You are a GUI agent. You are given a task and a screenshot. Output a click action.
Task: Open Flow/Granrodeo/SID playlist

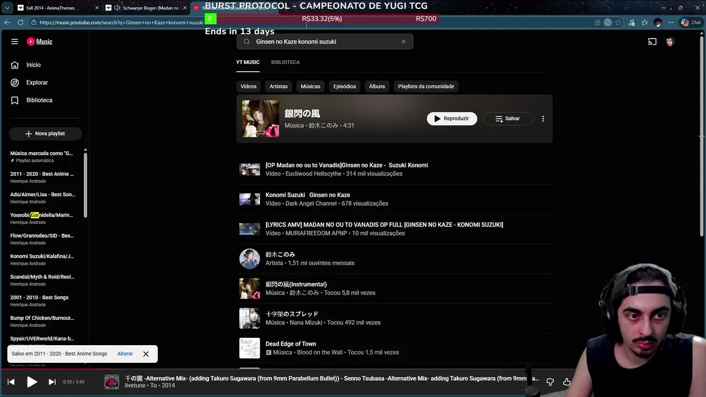point(42,239)
